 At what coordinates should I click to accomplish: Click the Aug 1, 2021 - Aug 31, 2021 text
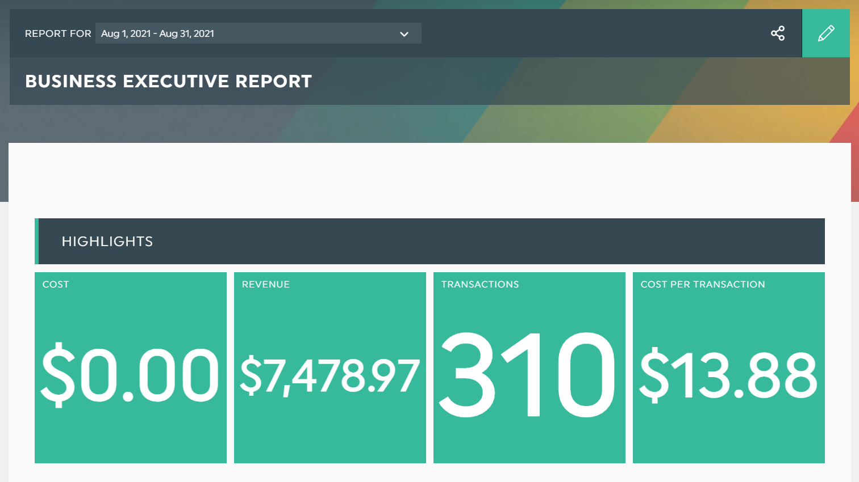157,33
